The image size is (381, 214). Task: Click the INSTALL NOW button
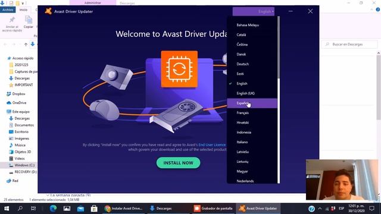click(x=178, y=163)
